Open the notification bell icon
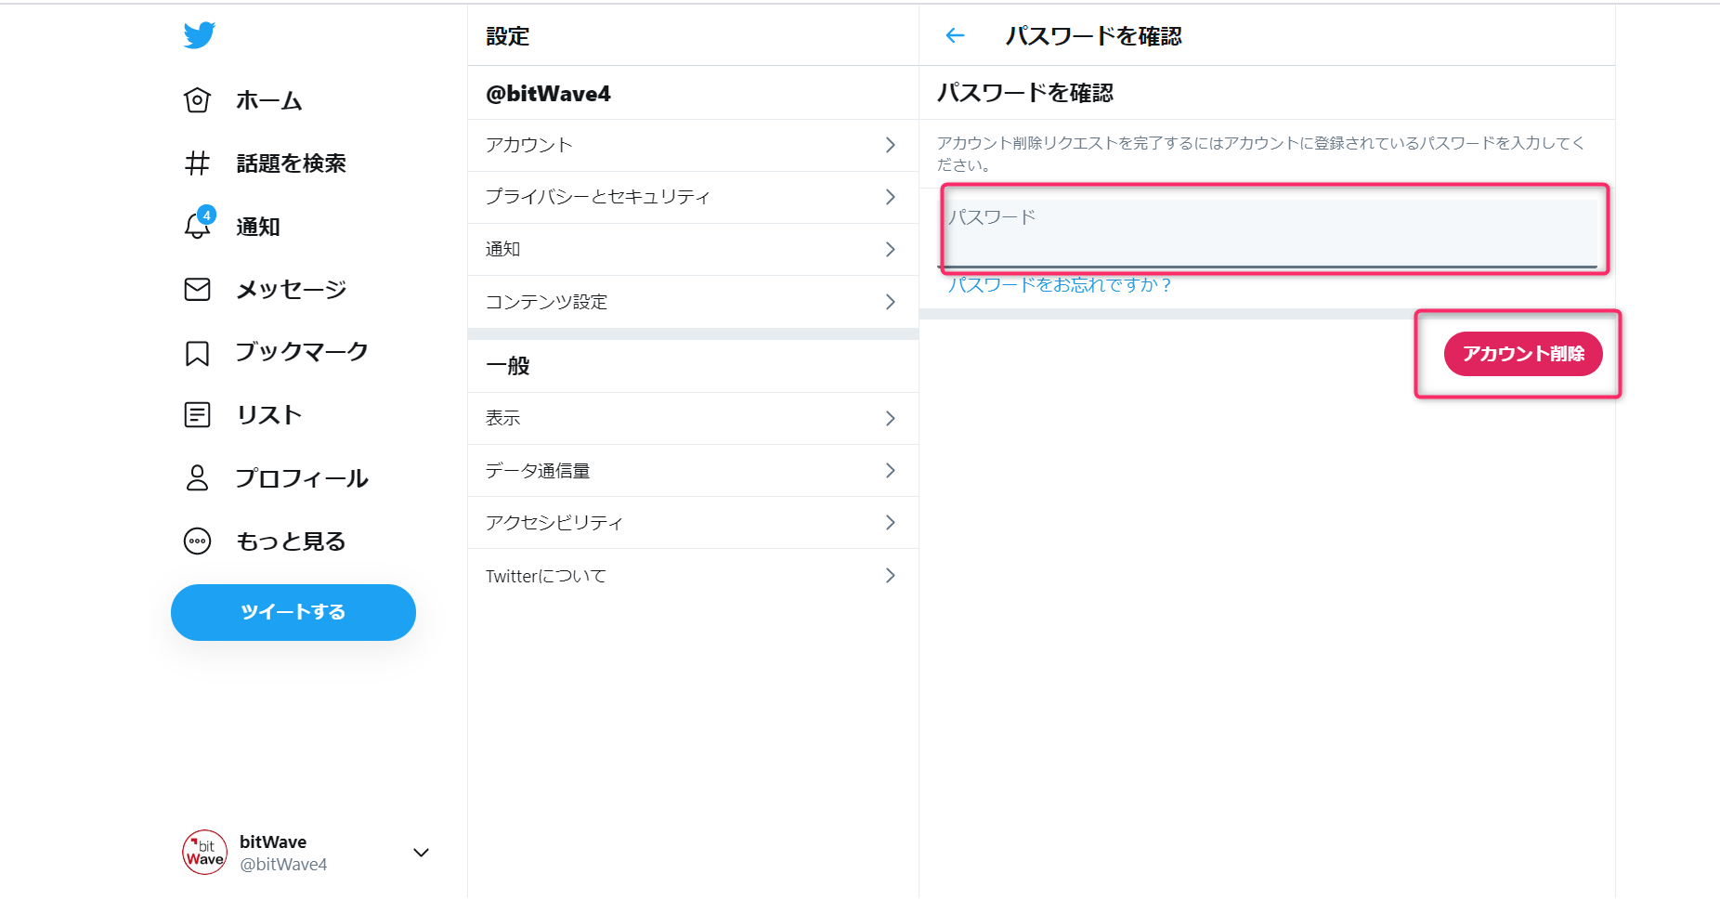The height and width of the screenshot is (900, 1720). tap(198, 224)
